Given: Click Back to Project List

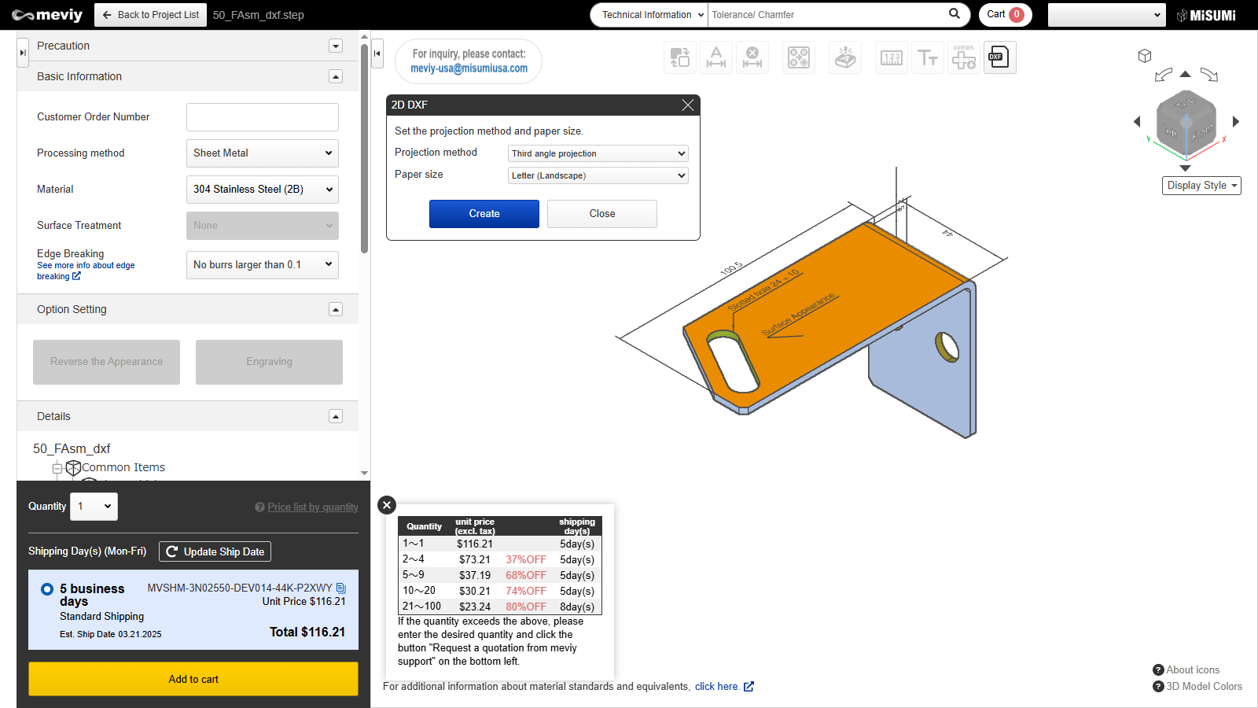Looking at the screenshot, I should (150, 15).
